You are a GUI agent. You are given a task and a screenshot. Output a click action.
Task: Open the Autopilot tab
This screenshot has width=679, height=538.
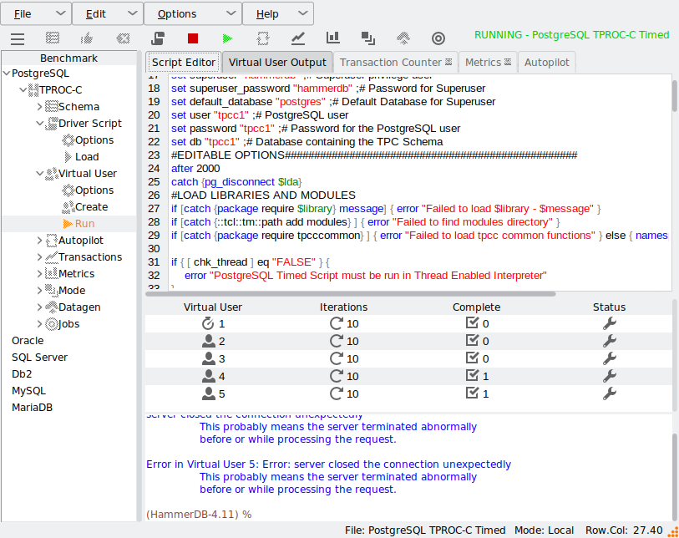[x=546, y=63]
